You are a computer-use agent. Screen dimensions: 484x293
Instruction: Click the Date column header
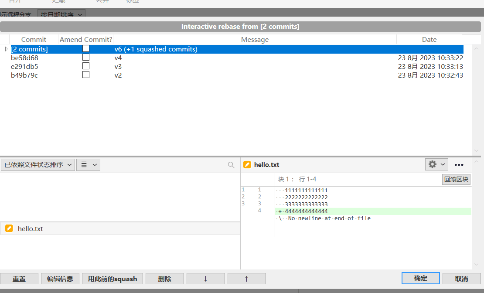pyautogui.click(x=429, y=40)
